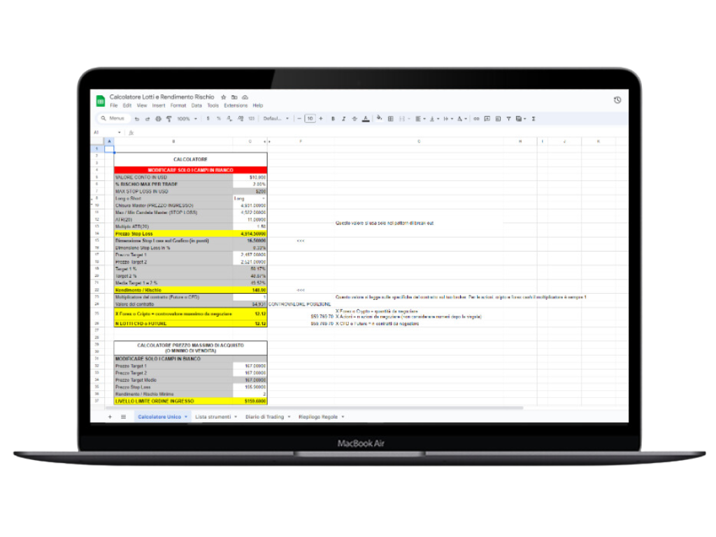Show the all sheets list
The width and height of the screenshot is (716, 537).
(x=123, y=417)
